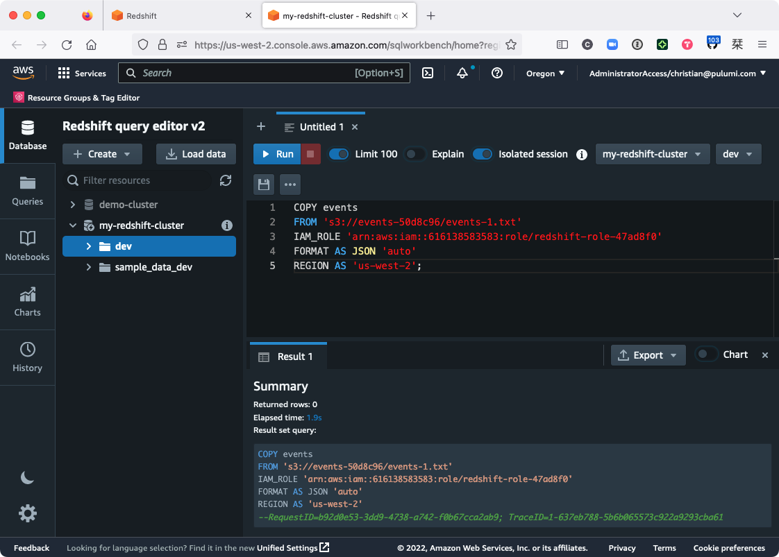Enable the Chart toggle
Screen dimensions: 779x557
coord(706,354)
